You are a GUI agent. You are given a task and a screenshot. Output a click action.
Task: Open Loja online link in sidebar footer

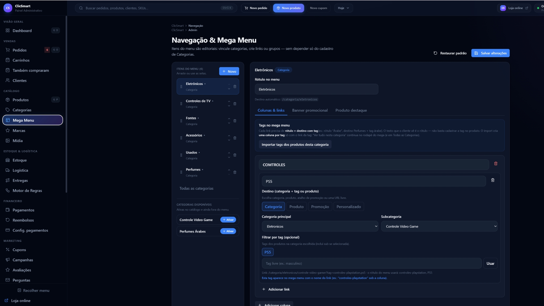[x=18, y=301]
